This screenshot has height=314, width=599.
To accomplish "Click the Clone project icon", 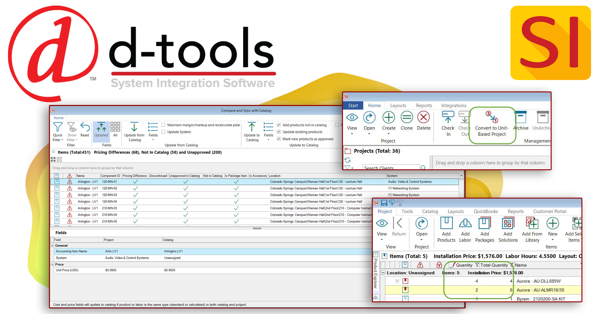I will (406, 123).
